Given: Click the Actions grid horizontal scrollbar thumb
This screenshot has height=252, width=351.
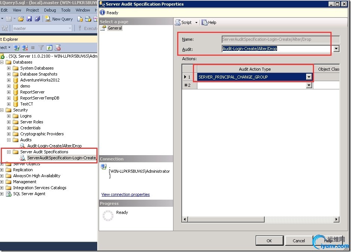Looking at the screenshot, I should pyautogui.click(x=226, y=219).
